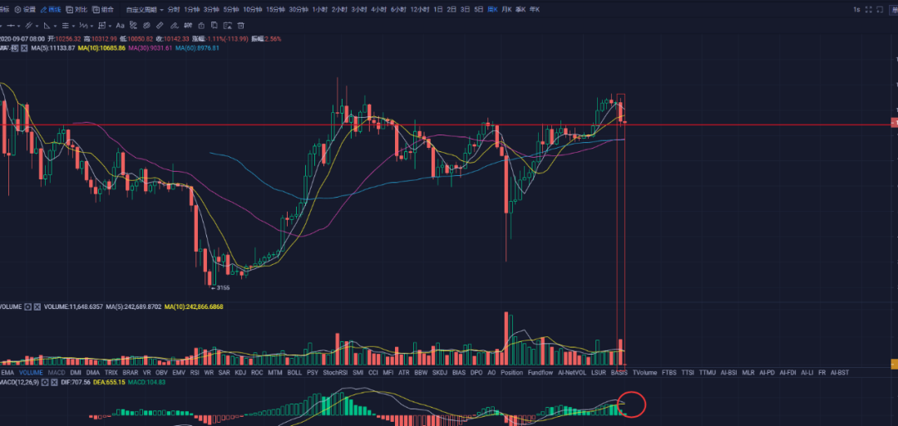Screen dimensions: 898x426
Task: Select the DMI indicator tab
Action: pos(76,372)
